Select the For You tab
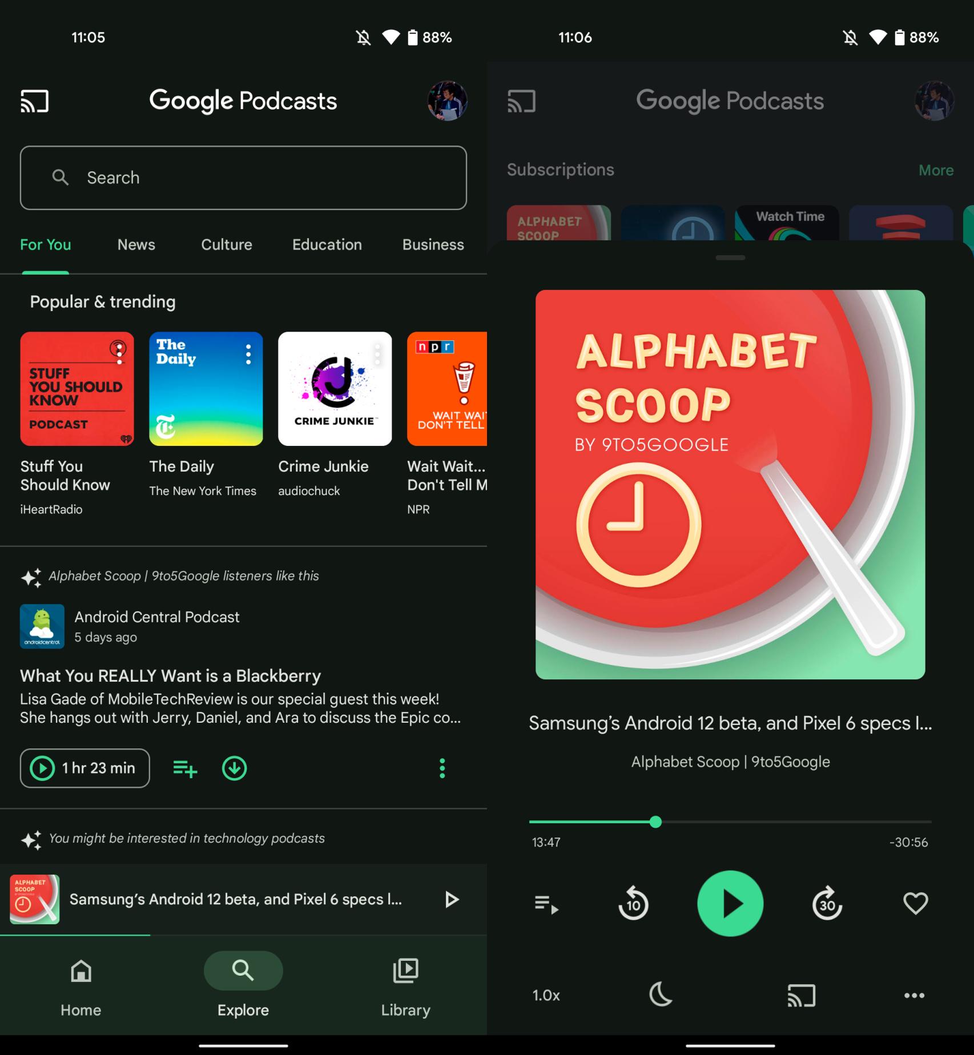This screenshot has height=1055, width=974. click(x=46, y=244)
